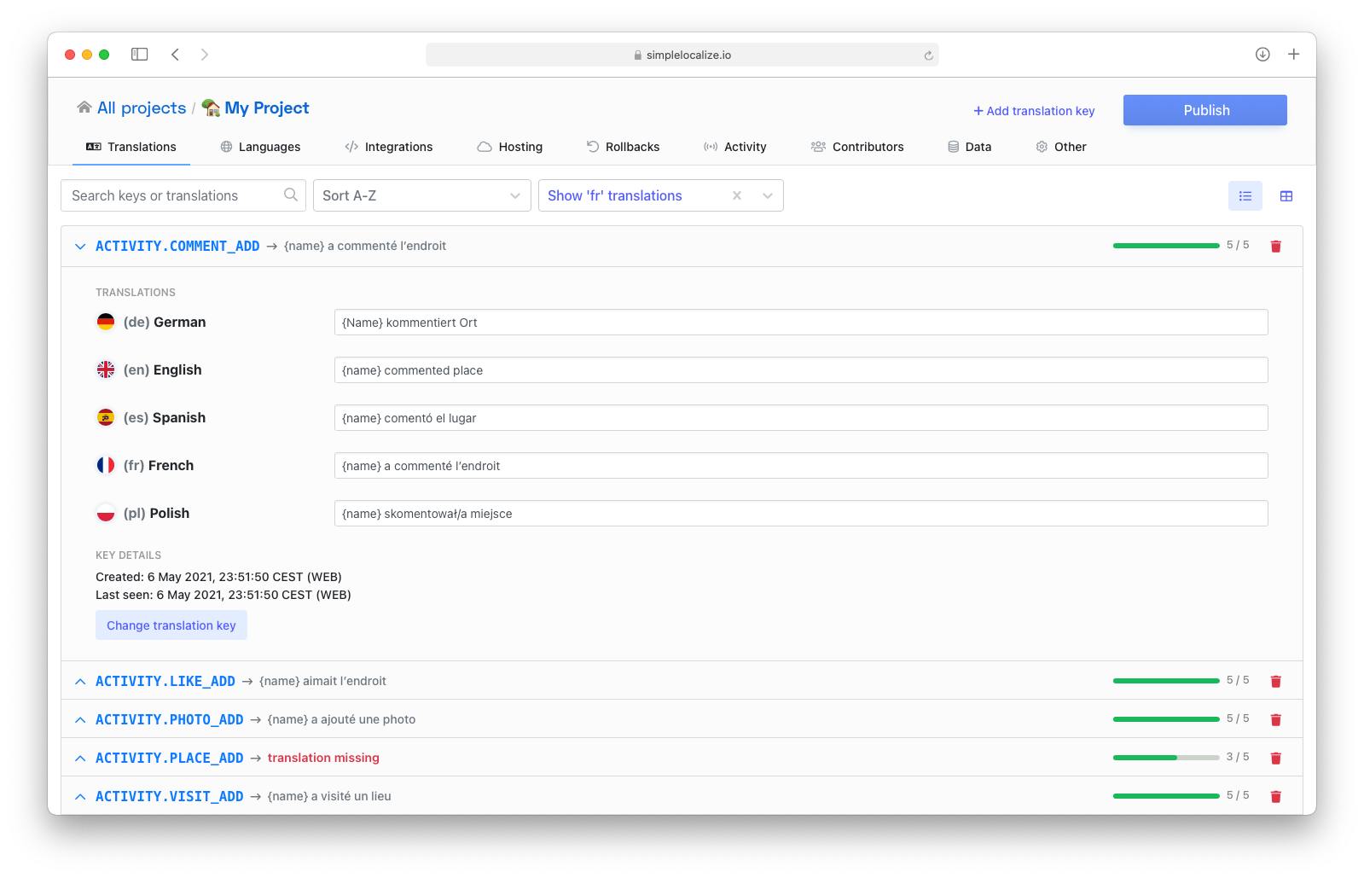Screen dimensions: 1364x878
Task: Open the Activity tab
Action: 734,147
